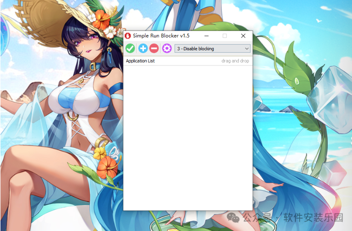The width and height of the screenshot is (352, 231).
Task: Click the WeChat icon in the watermark
Action: (x=233, y=218)
